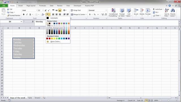This screenshot has width=181, height=102.
Task: Pick the standard Purple color swatch
Action: point(69,39)
